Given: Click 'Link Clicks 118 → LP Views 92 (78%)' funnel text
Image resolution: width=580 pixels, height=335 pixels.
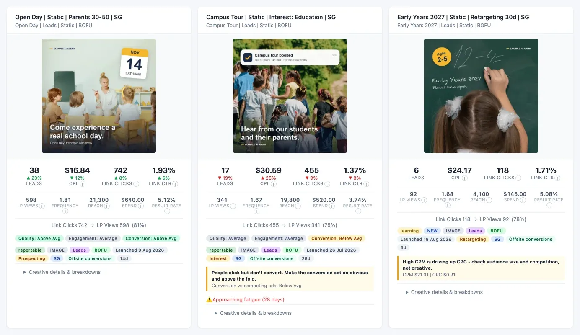Looking at the screenshot, I should (x=481, y=219).
